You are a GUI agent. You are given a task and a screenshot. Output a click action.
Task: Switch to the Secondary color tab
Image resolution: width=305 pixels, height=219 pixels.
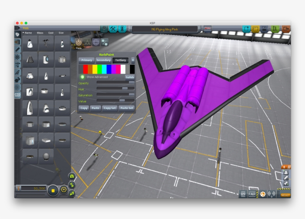[x=103, y=60]
